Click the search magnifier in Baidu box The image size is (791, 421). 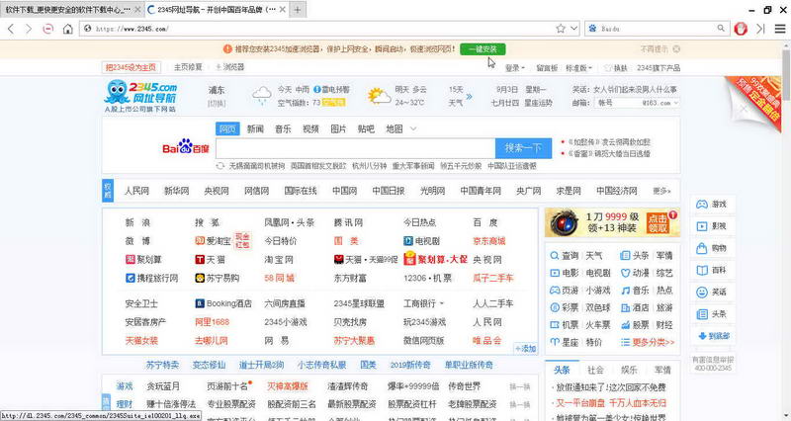click(721, 29)
